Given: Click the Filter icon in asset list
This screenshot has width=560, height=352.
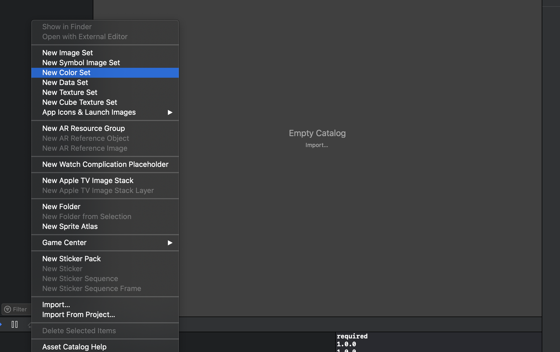Looking at the screenshot, I should (8, 309).
